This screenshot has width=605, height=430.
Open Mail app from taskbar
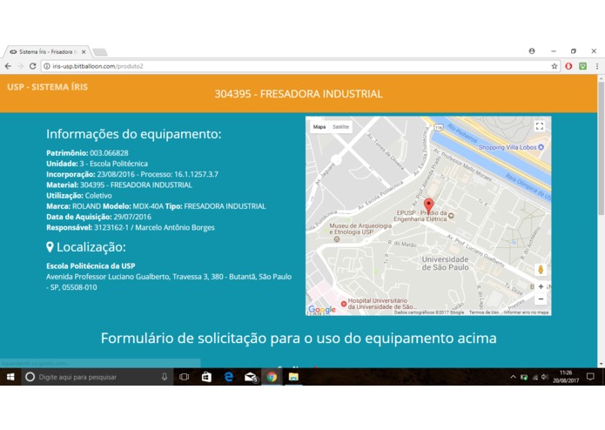point(251,377)
